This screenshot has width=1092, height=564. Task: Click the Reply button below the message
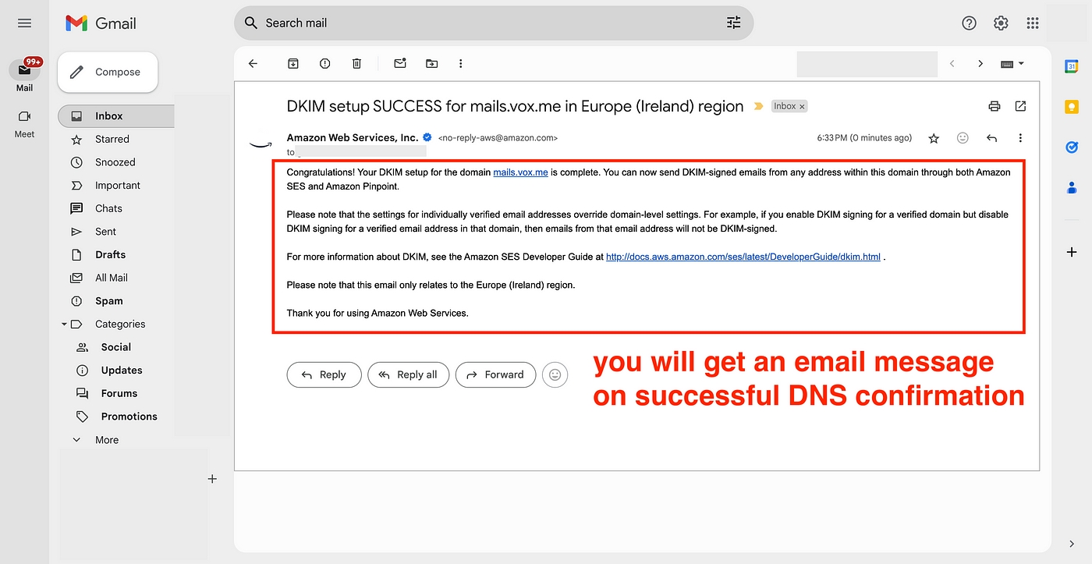point(324,374)
